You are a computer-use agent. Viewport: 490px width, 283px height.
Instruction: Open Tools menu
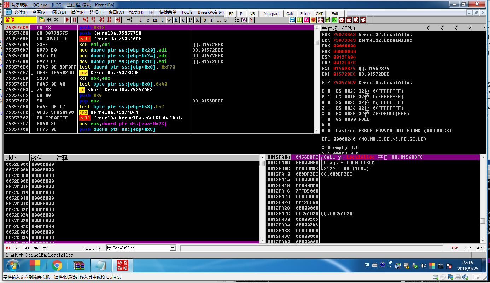[x=187, y=12]
